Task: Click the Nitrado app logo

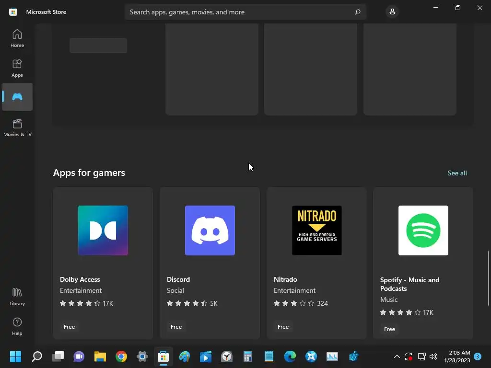Action: pos(316,230)
